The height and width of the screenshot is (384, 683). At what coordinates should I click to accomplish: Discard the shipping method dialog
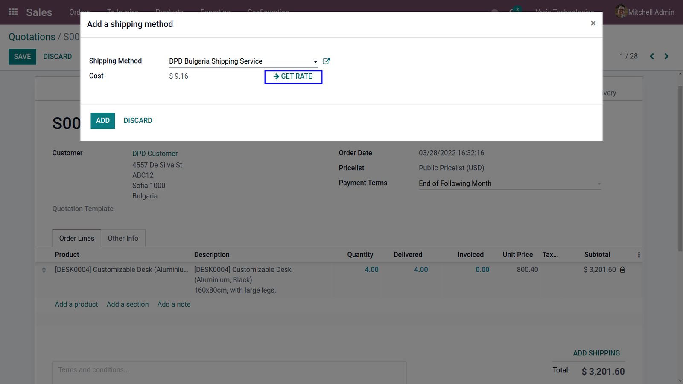tap(138, 121)
